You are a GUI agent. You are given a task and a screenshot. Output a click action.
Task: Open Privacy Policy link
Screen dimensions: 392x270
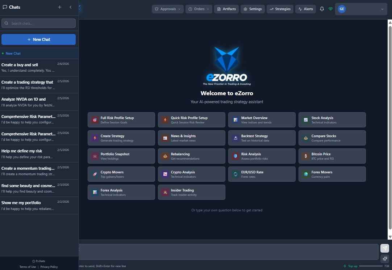[49, 267]
